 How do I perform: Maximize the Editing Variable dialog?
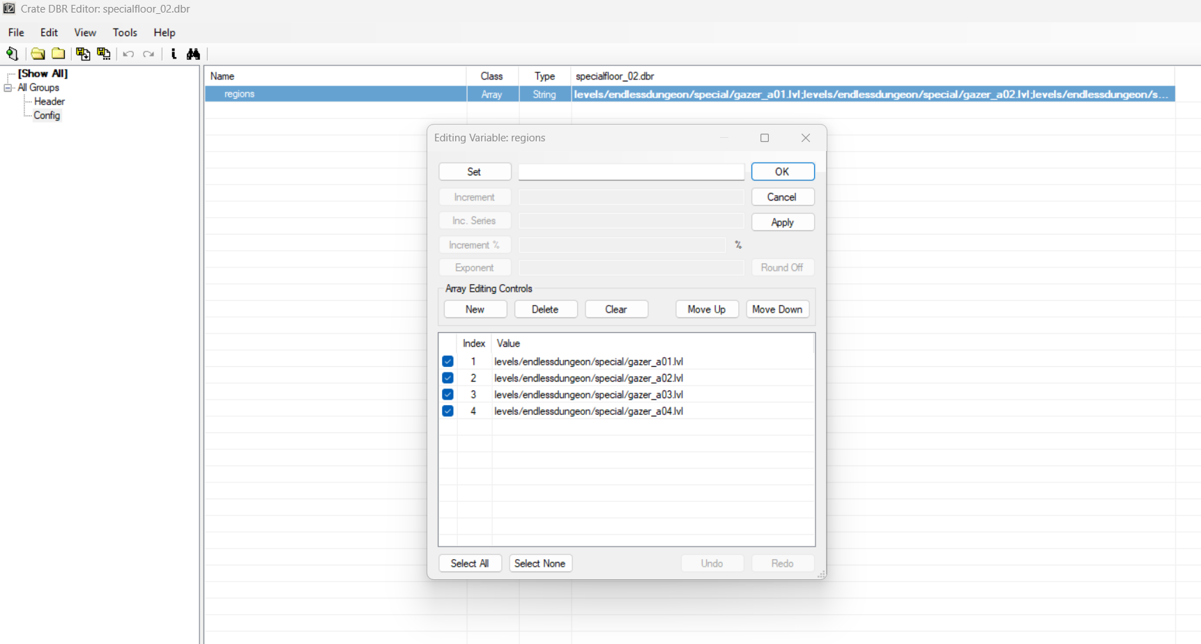click(x=765, y=138)
